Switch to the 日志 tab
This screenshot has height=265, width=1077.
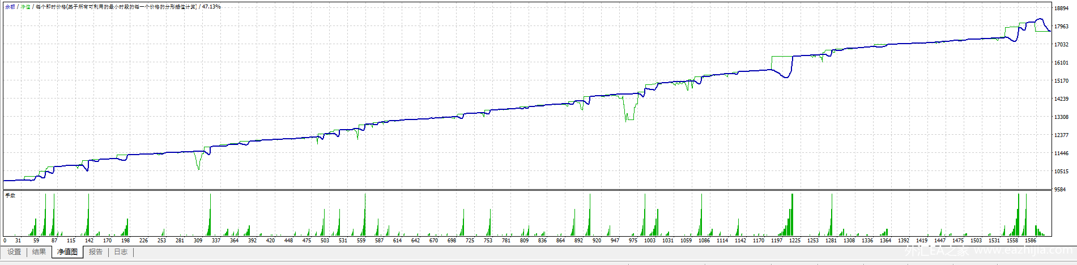pyautogui.click(x=121, y=252)
